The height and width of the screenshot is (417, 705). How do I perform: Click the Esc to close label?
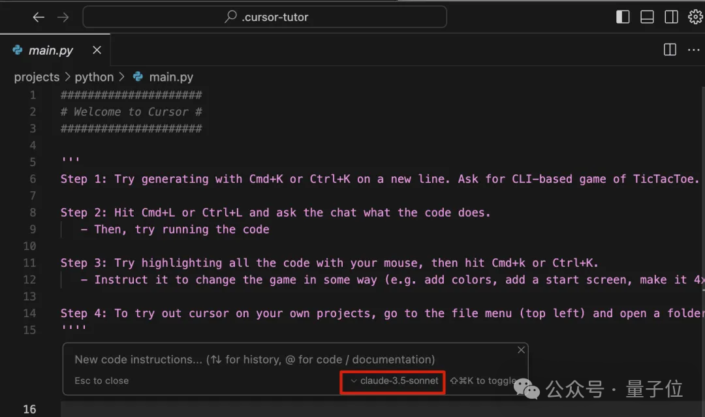[x=102, y=380]
